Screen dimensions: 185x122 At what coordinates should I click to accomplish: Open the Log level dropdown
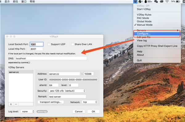pyautogui.click(x=28, y=112)
